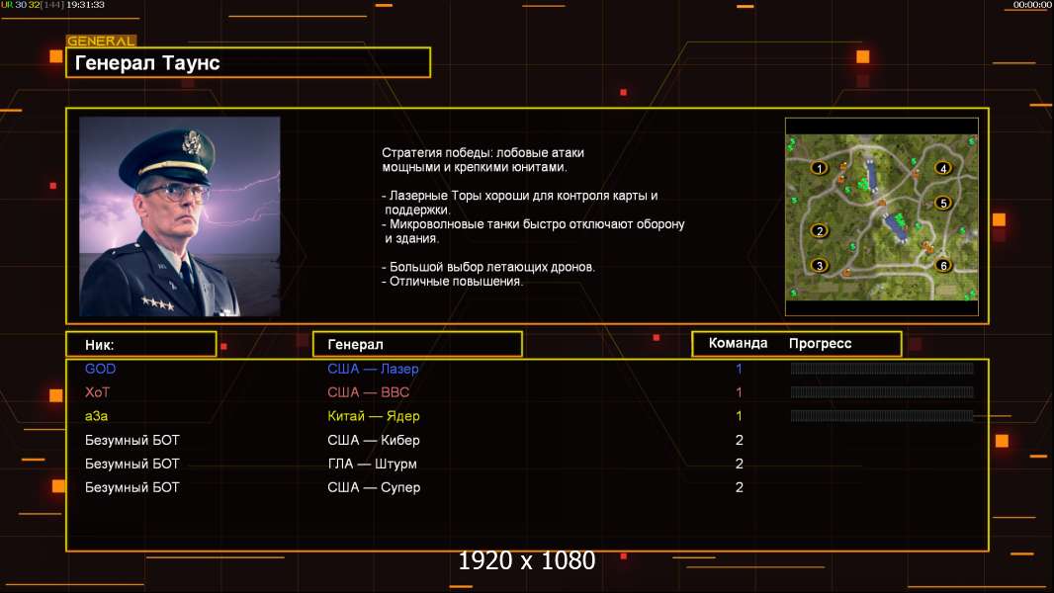Click start position marker 1 on the minimap
The width and height of the screenshot is (1054, 593).
pos(819,167)
